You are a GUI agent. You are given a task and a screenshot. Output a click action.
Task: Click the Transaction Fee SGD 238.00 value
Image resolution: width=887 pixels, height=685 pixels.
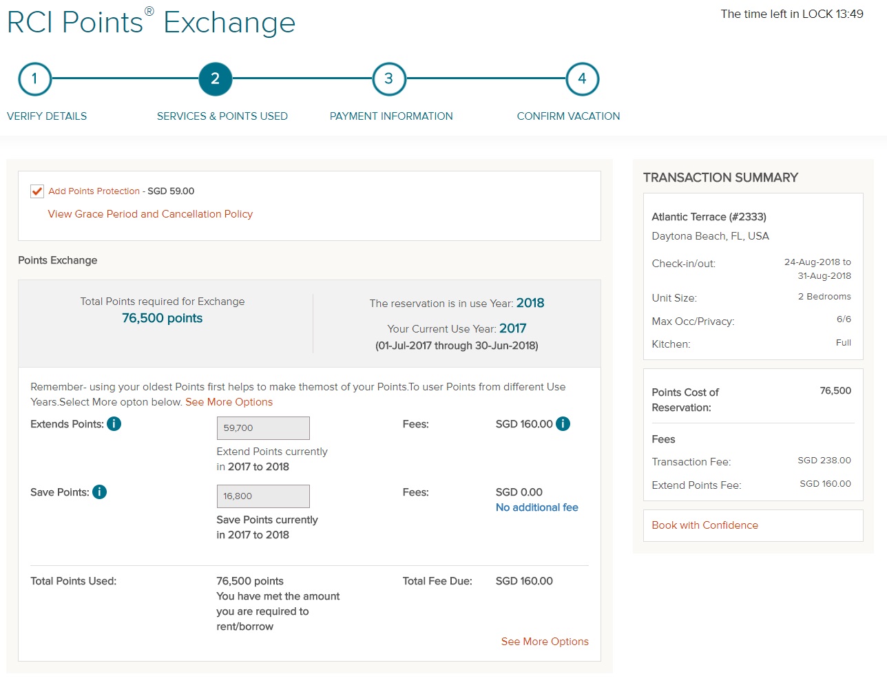824,461
